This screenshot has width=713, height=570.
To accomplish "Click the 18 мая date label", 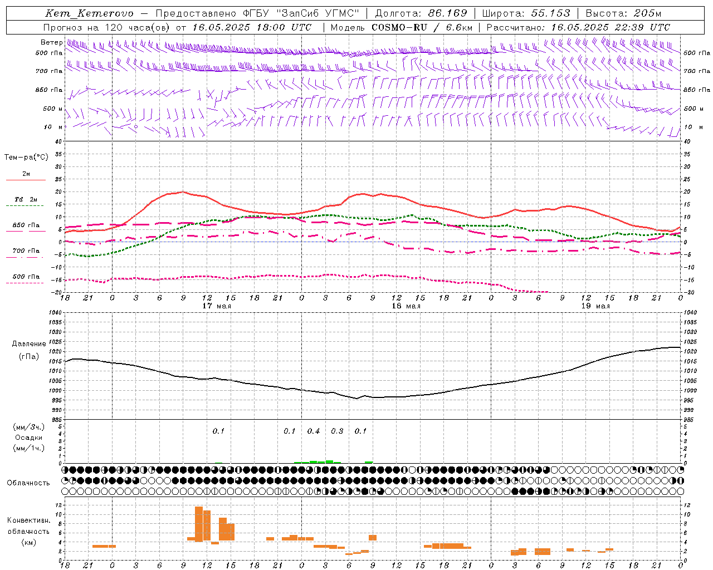I will point(406,306).
